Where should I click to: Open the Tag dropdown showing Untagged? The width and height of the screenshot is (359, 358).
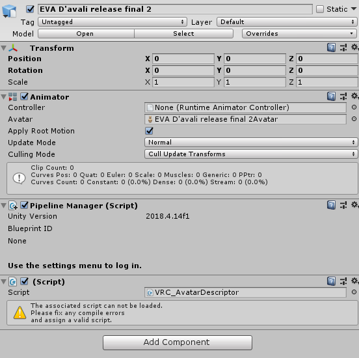[113, 21]
